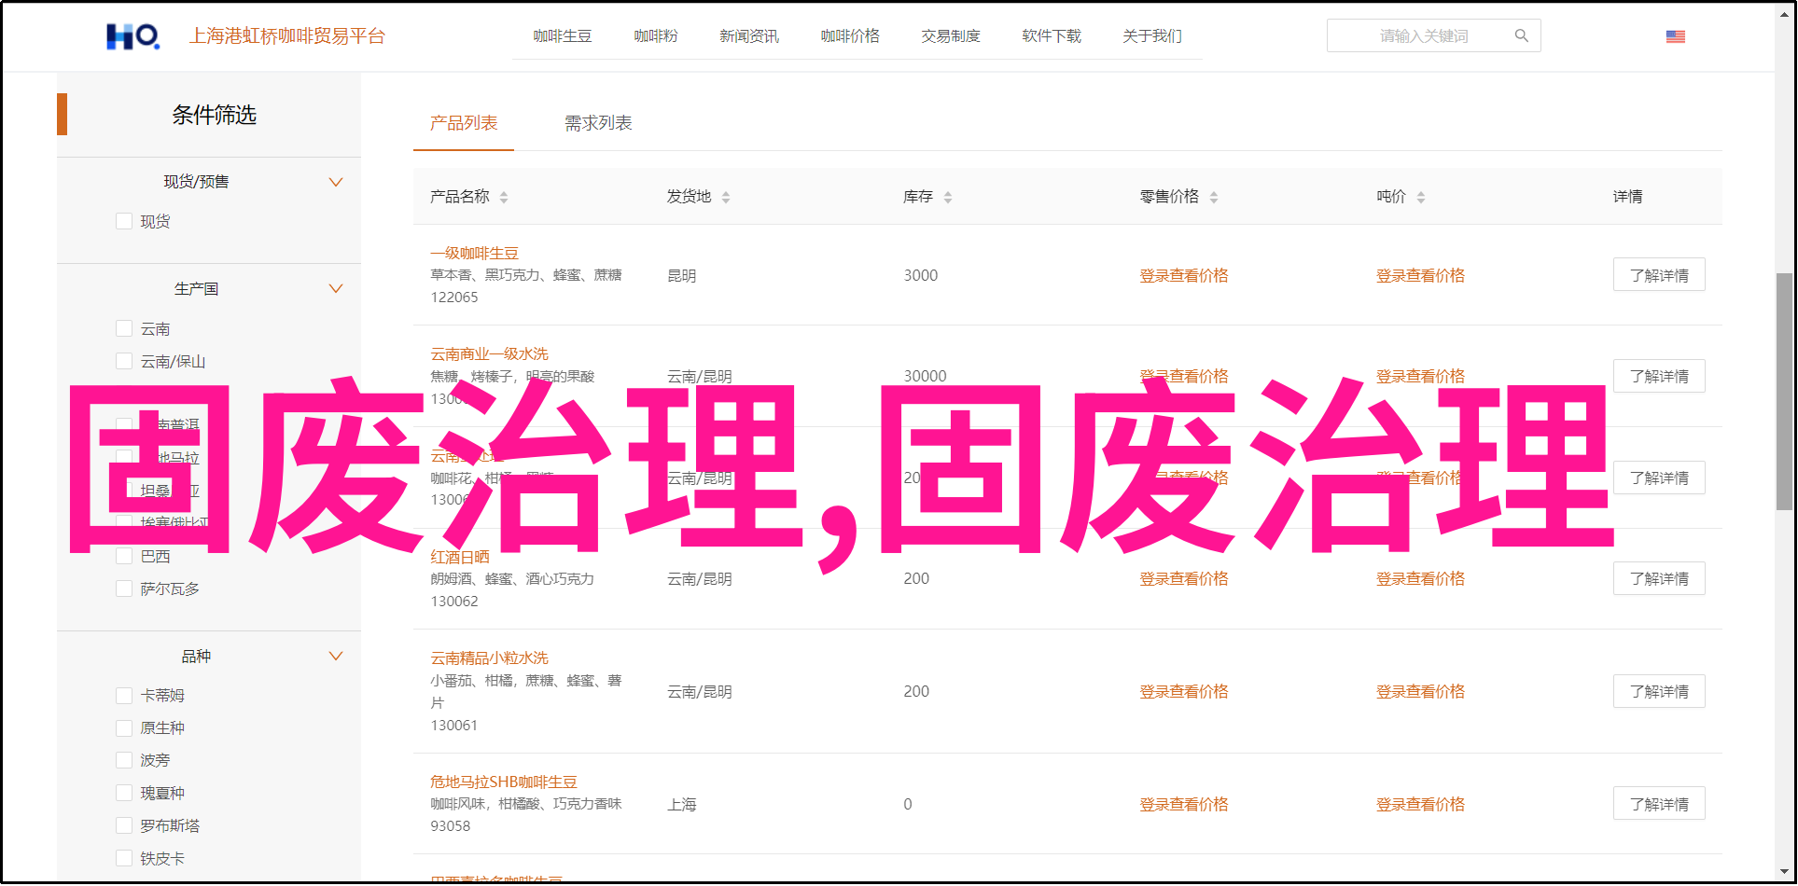The width and height of the screenshot is (1798, 886).
Task: Open the 交易制度 menu
Action: pos(951,36)
